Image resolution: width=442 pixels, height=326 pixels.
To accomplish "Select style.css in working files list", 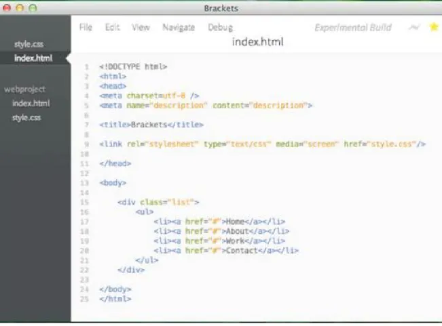I will [x=29, y=44].
